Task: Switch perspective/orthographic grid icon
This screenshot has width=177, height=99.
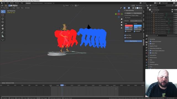Action: click(122, 28)
